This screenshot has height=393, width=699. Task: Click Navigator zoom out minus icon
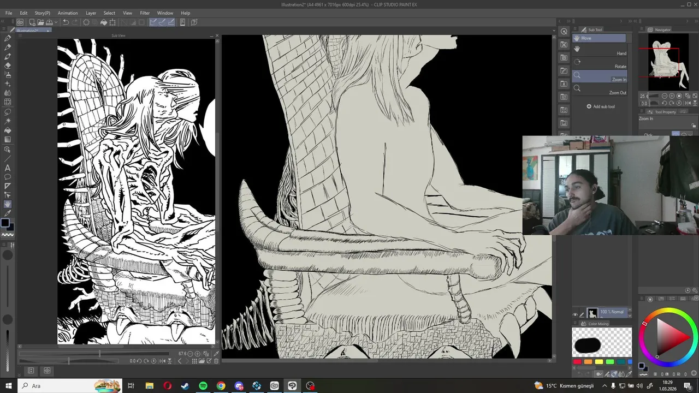[665, 96]
